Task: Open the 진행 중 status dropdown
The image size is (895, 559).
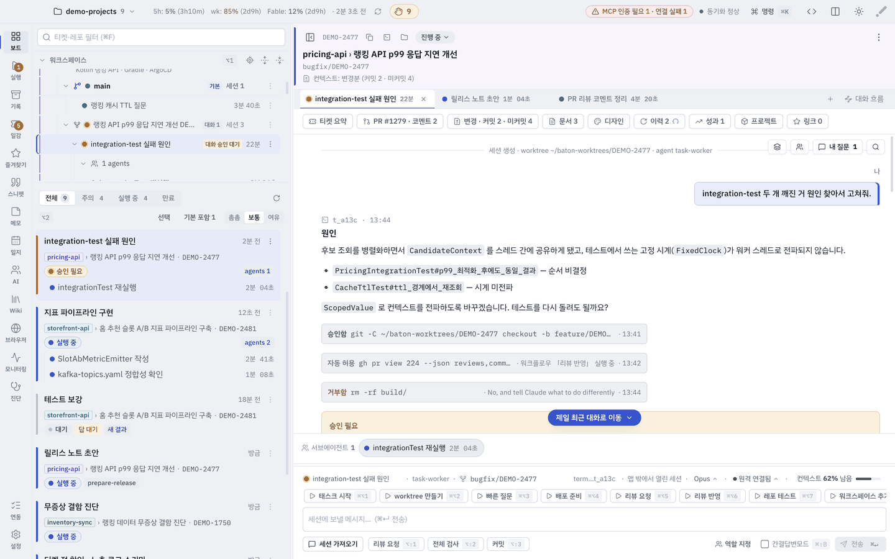Action: tap(434, 37)
